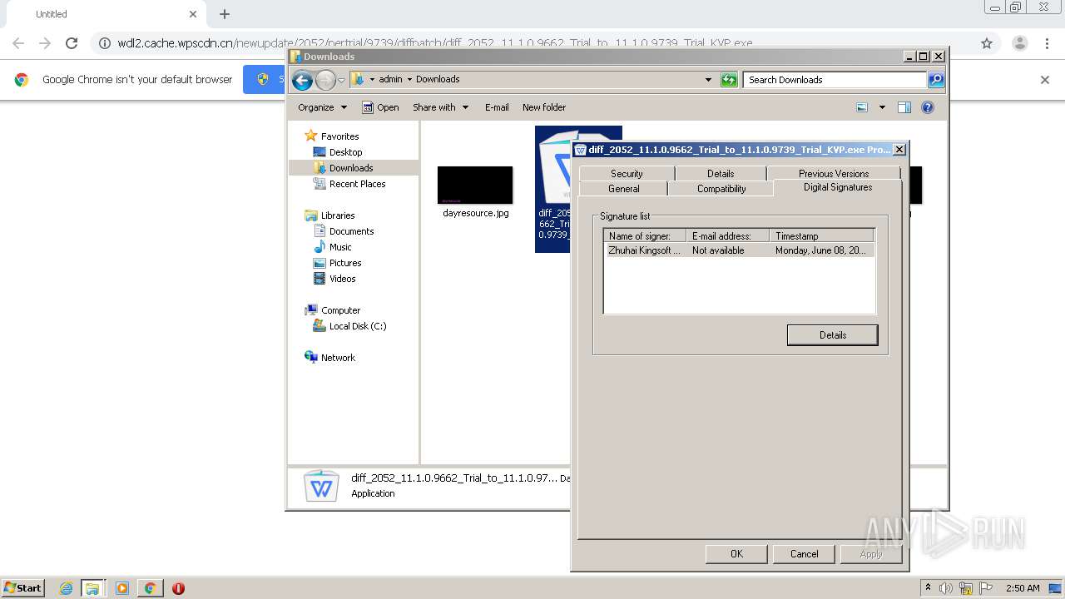
Task: Click the Explorer forward arrow button
Action: click(x=325, y=80)
